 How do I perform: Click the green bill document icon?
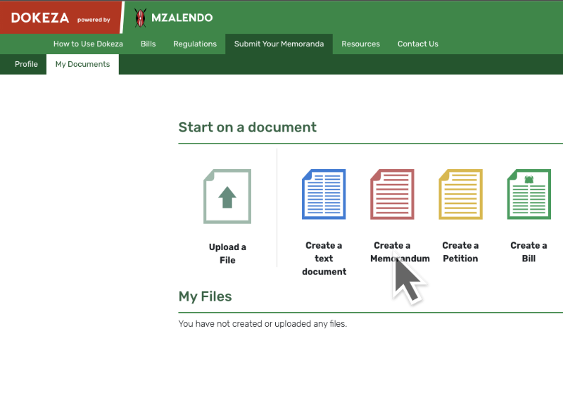[x=529, y=194]
